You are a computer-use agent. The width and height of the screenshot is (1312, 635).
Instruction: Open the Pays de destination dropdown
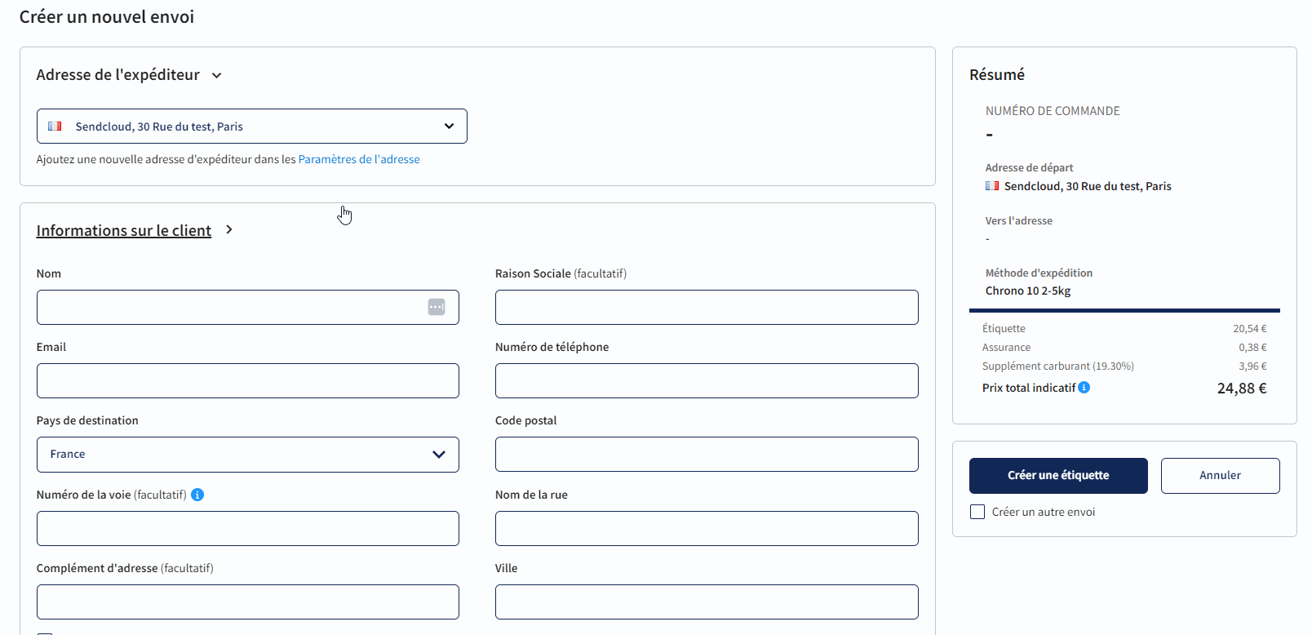pyautogui.click(x=248, y=455)
